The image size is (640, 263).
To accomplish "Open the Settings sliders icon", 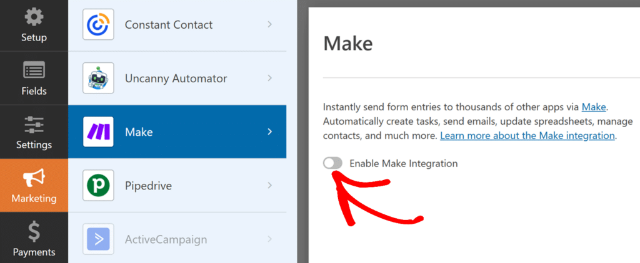I will [x=34, y=125].
